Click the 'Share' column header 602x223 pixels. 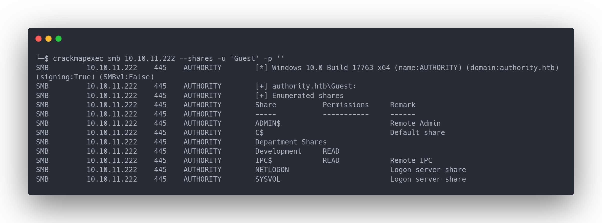point(265,105)
